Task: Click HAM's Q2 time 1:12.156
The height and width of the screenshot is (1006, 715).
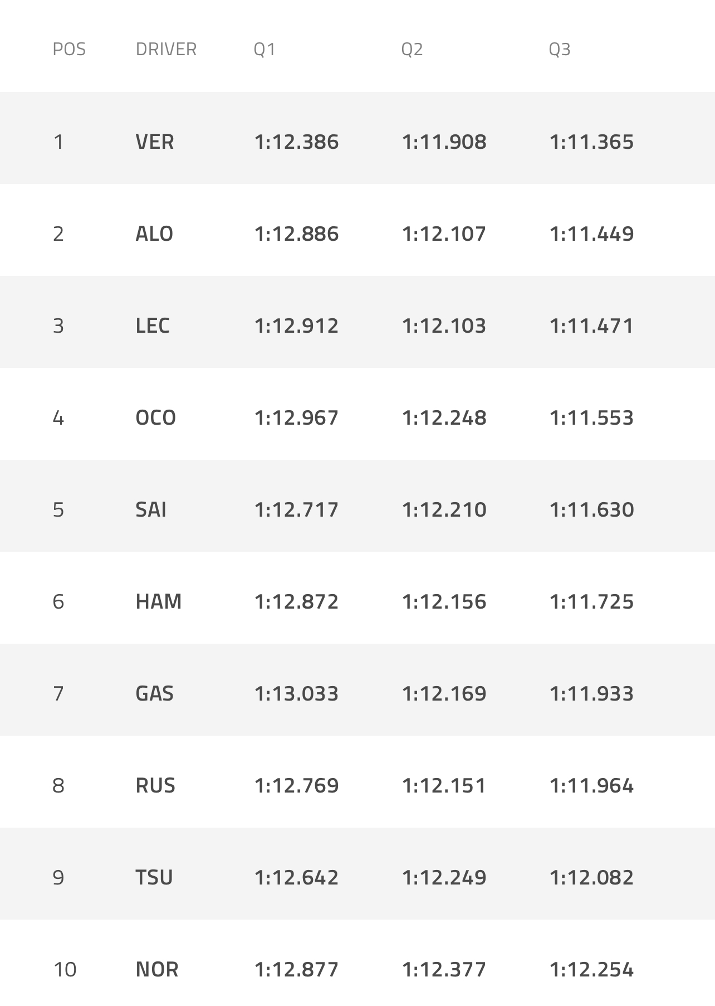Action: [444, 602]
